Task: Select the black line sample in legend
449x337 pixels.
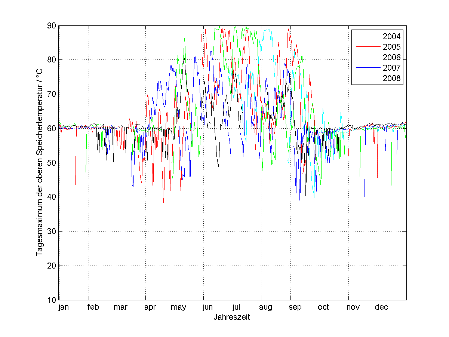Action: (366, 79)
